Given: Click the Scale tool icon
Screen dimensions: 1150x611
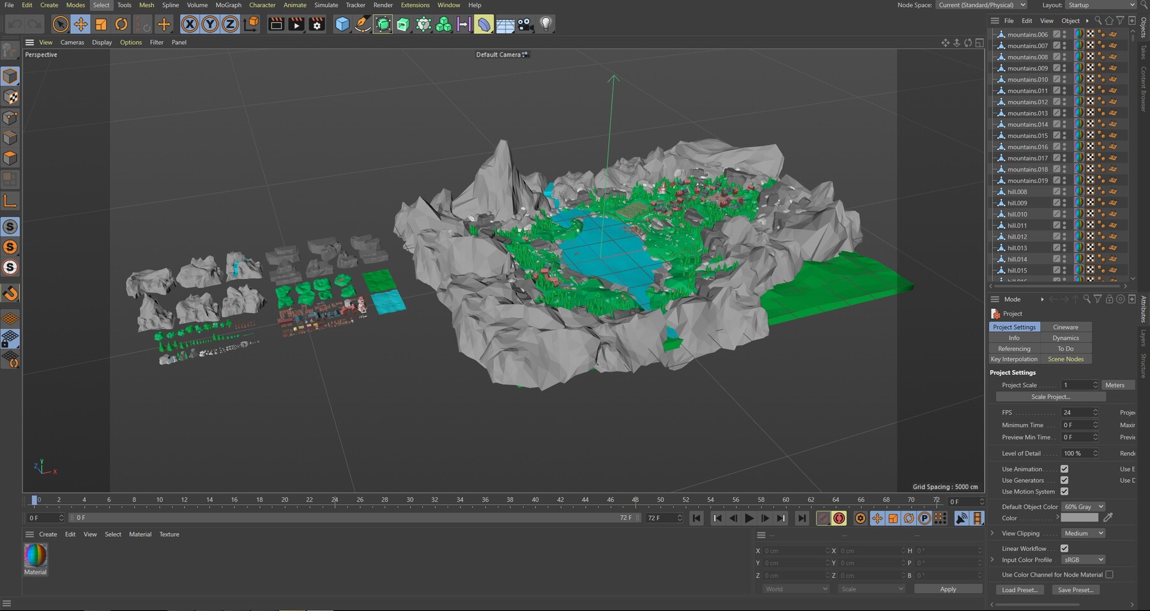Looking at the screenshot, I should 101,24.
